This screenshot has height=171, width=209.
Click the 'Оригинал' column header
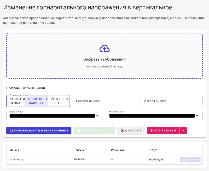tap(80, 150)
